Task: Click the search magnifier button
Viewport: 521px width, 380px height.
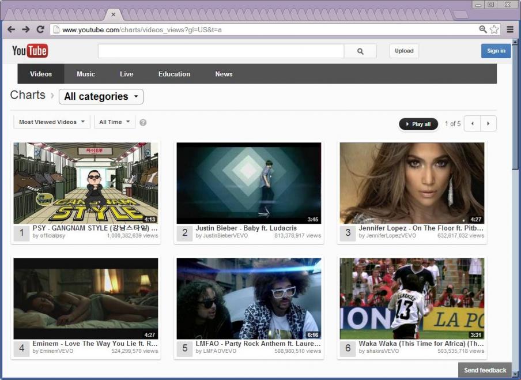Action: (360, 51)
